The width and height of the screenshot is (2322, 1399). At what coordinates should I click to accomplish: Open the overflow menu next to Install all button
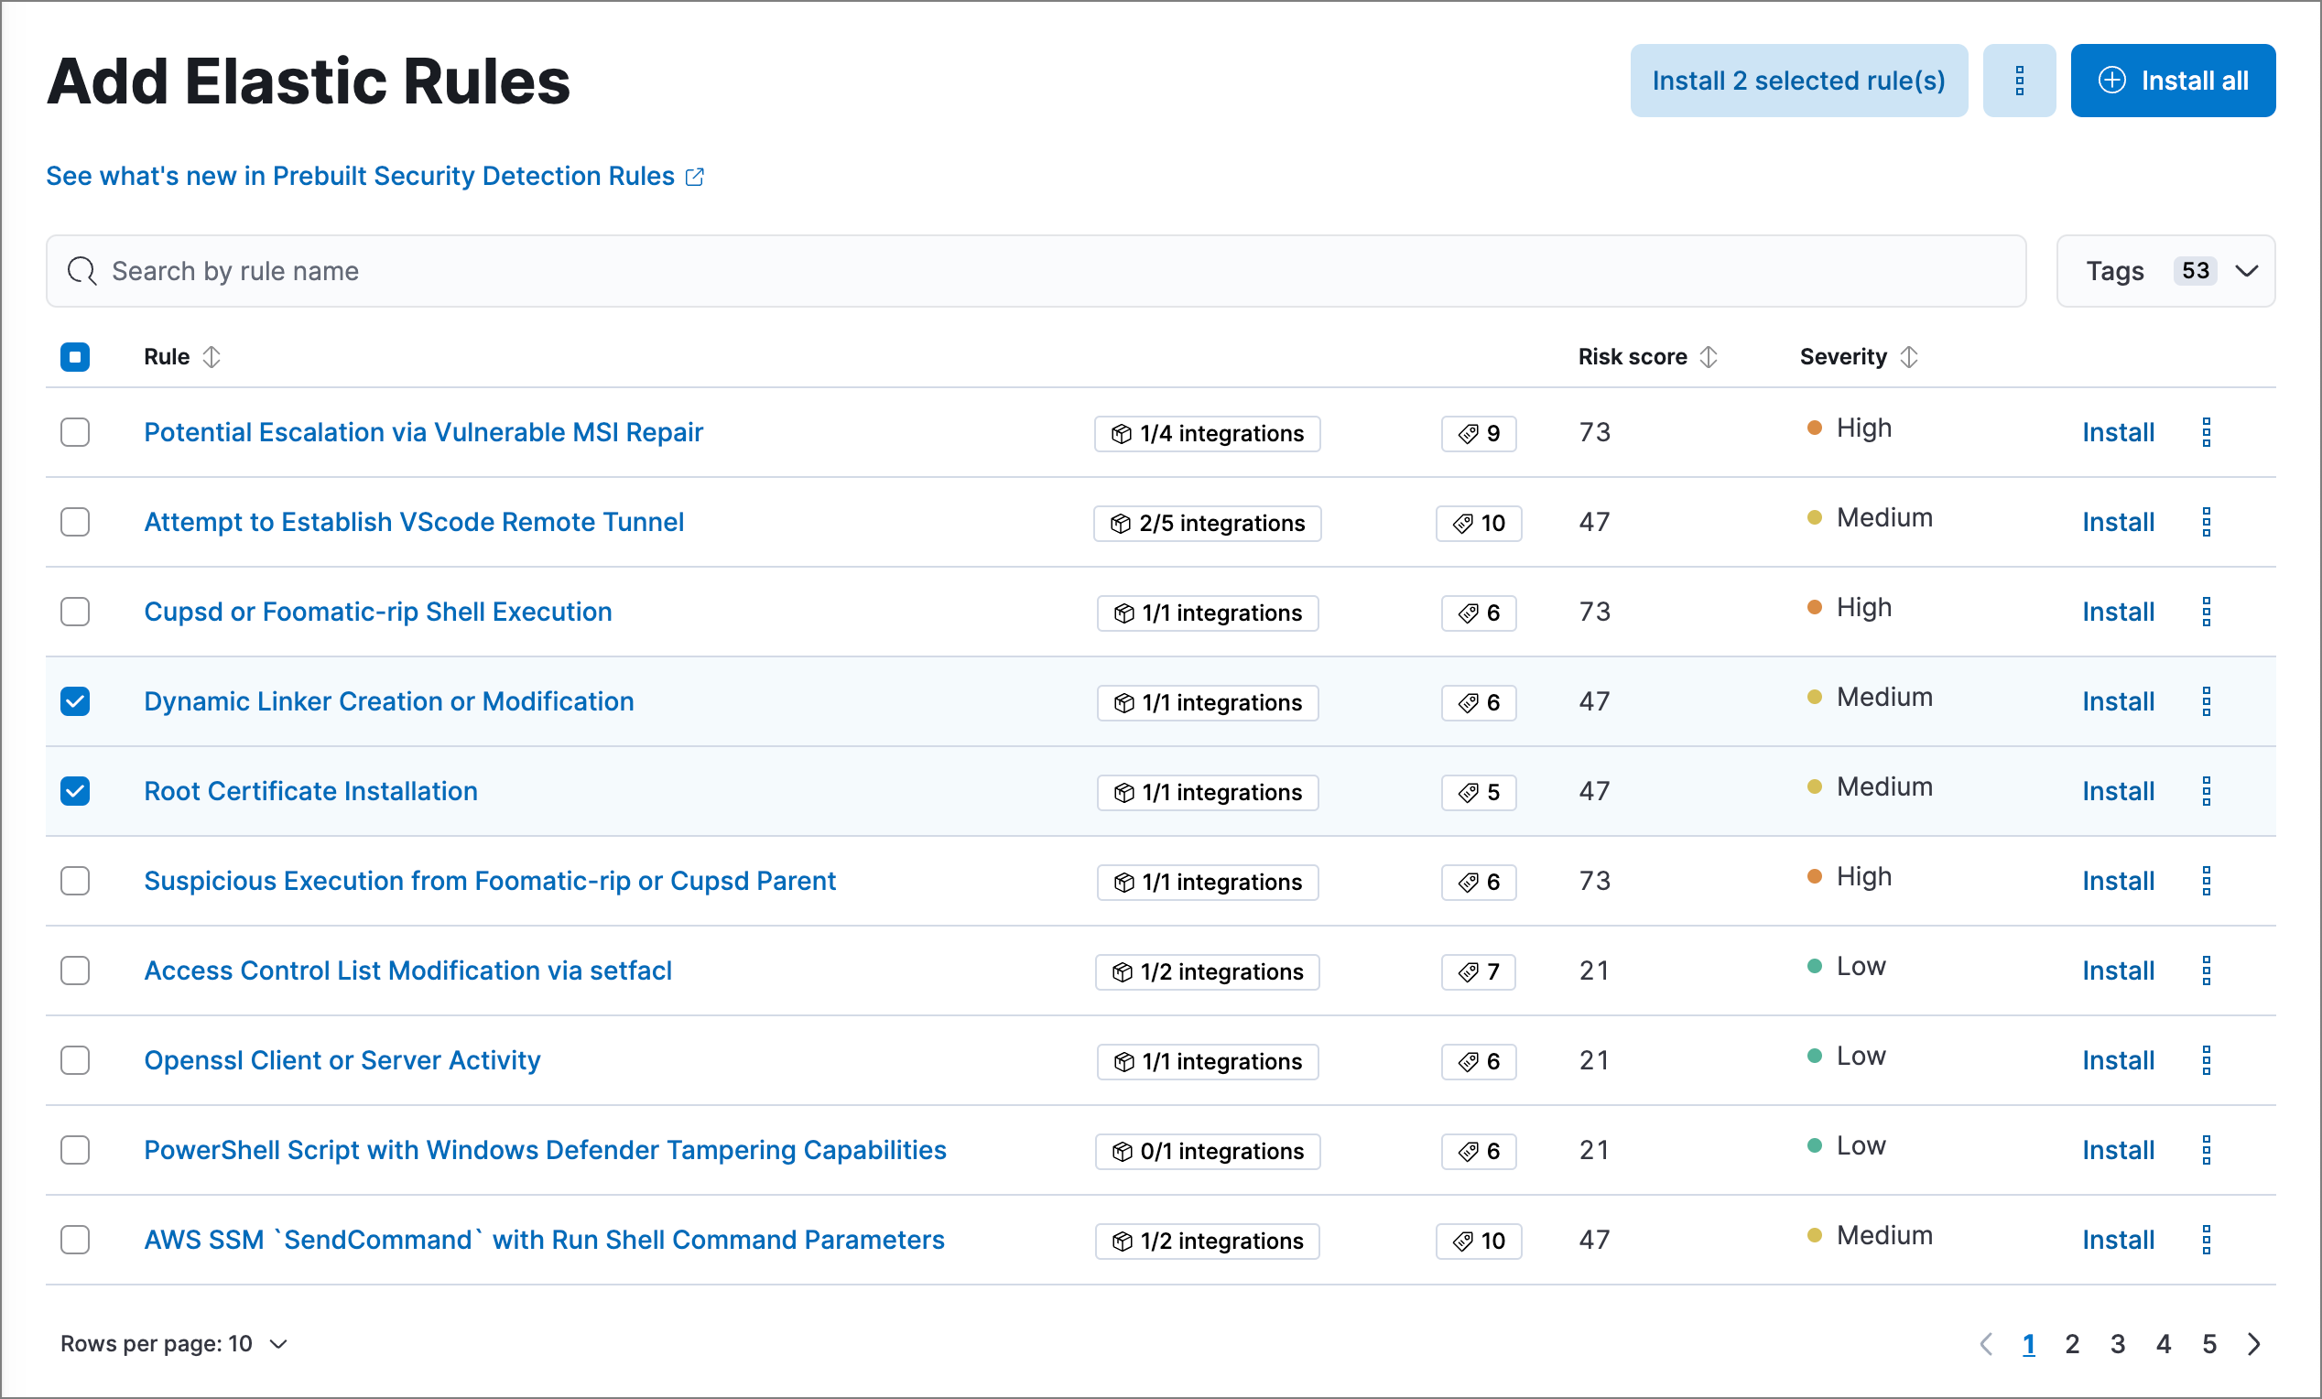click(x=2020, y=80)
